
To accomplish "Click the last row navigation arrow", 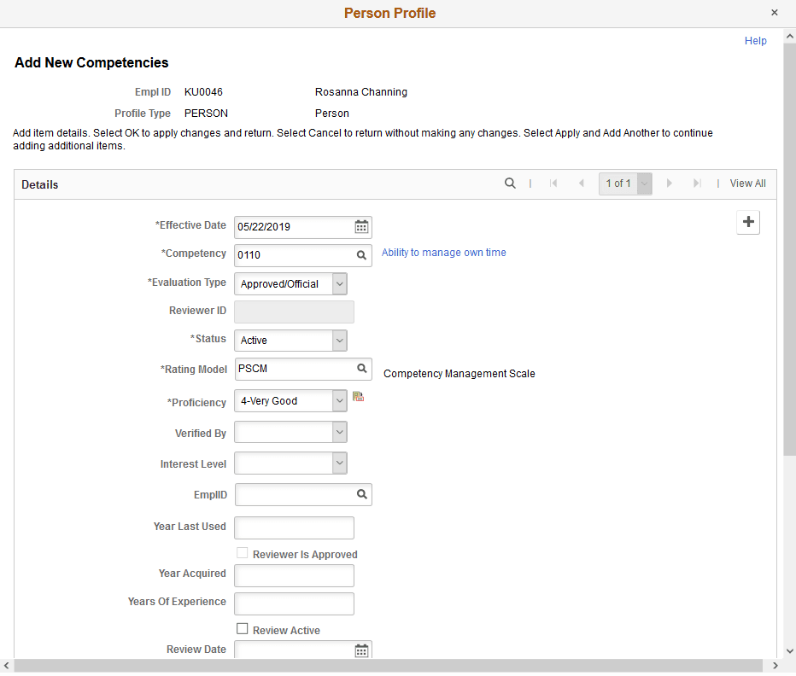I will [x=697, y=183].
